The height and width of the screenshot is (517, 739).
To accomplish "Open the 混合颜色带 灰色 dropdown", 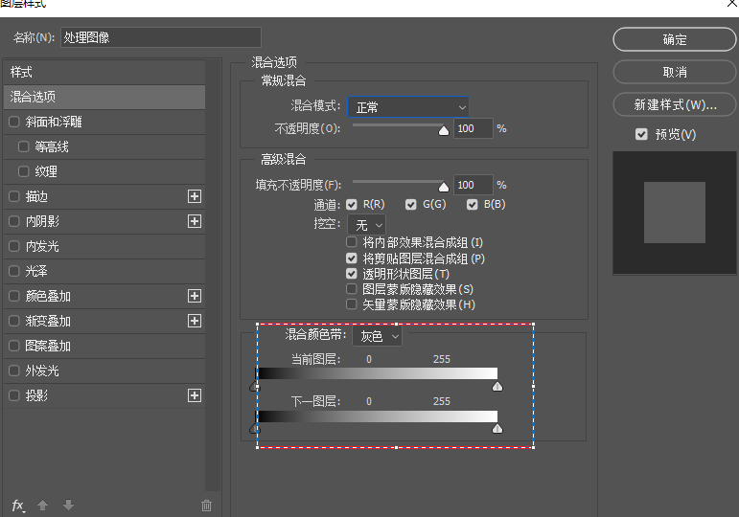I will pos(377,336).
